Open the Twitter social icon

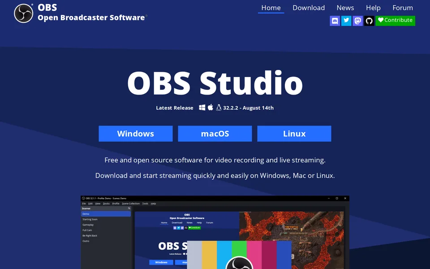coord(346,21)
